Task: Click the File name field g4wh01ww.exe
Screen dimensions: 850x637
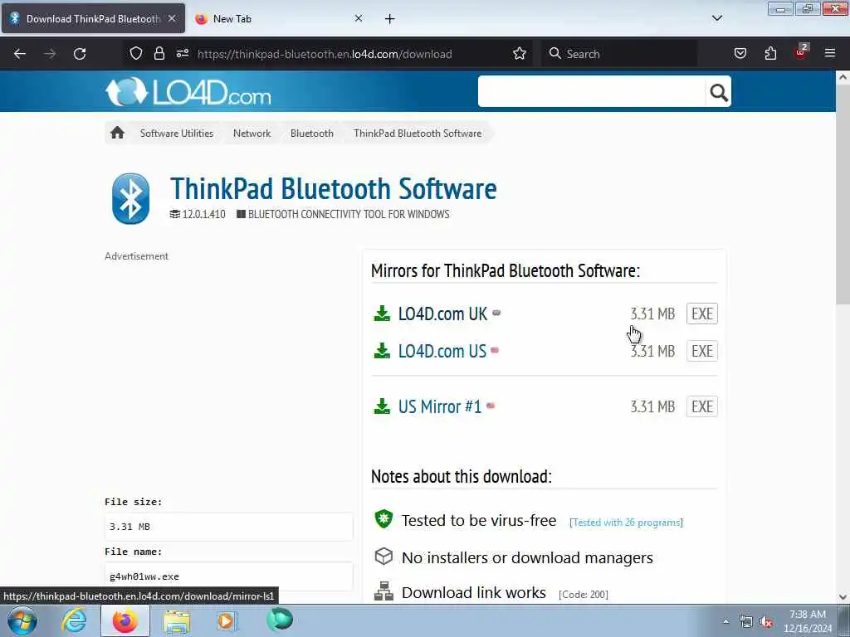Action: click(x=229, y=576)
